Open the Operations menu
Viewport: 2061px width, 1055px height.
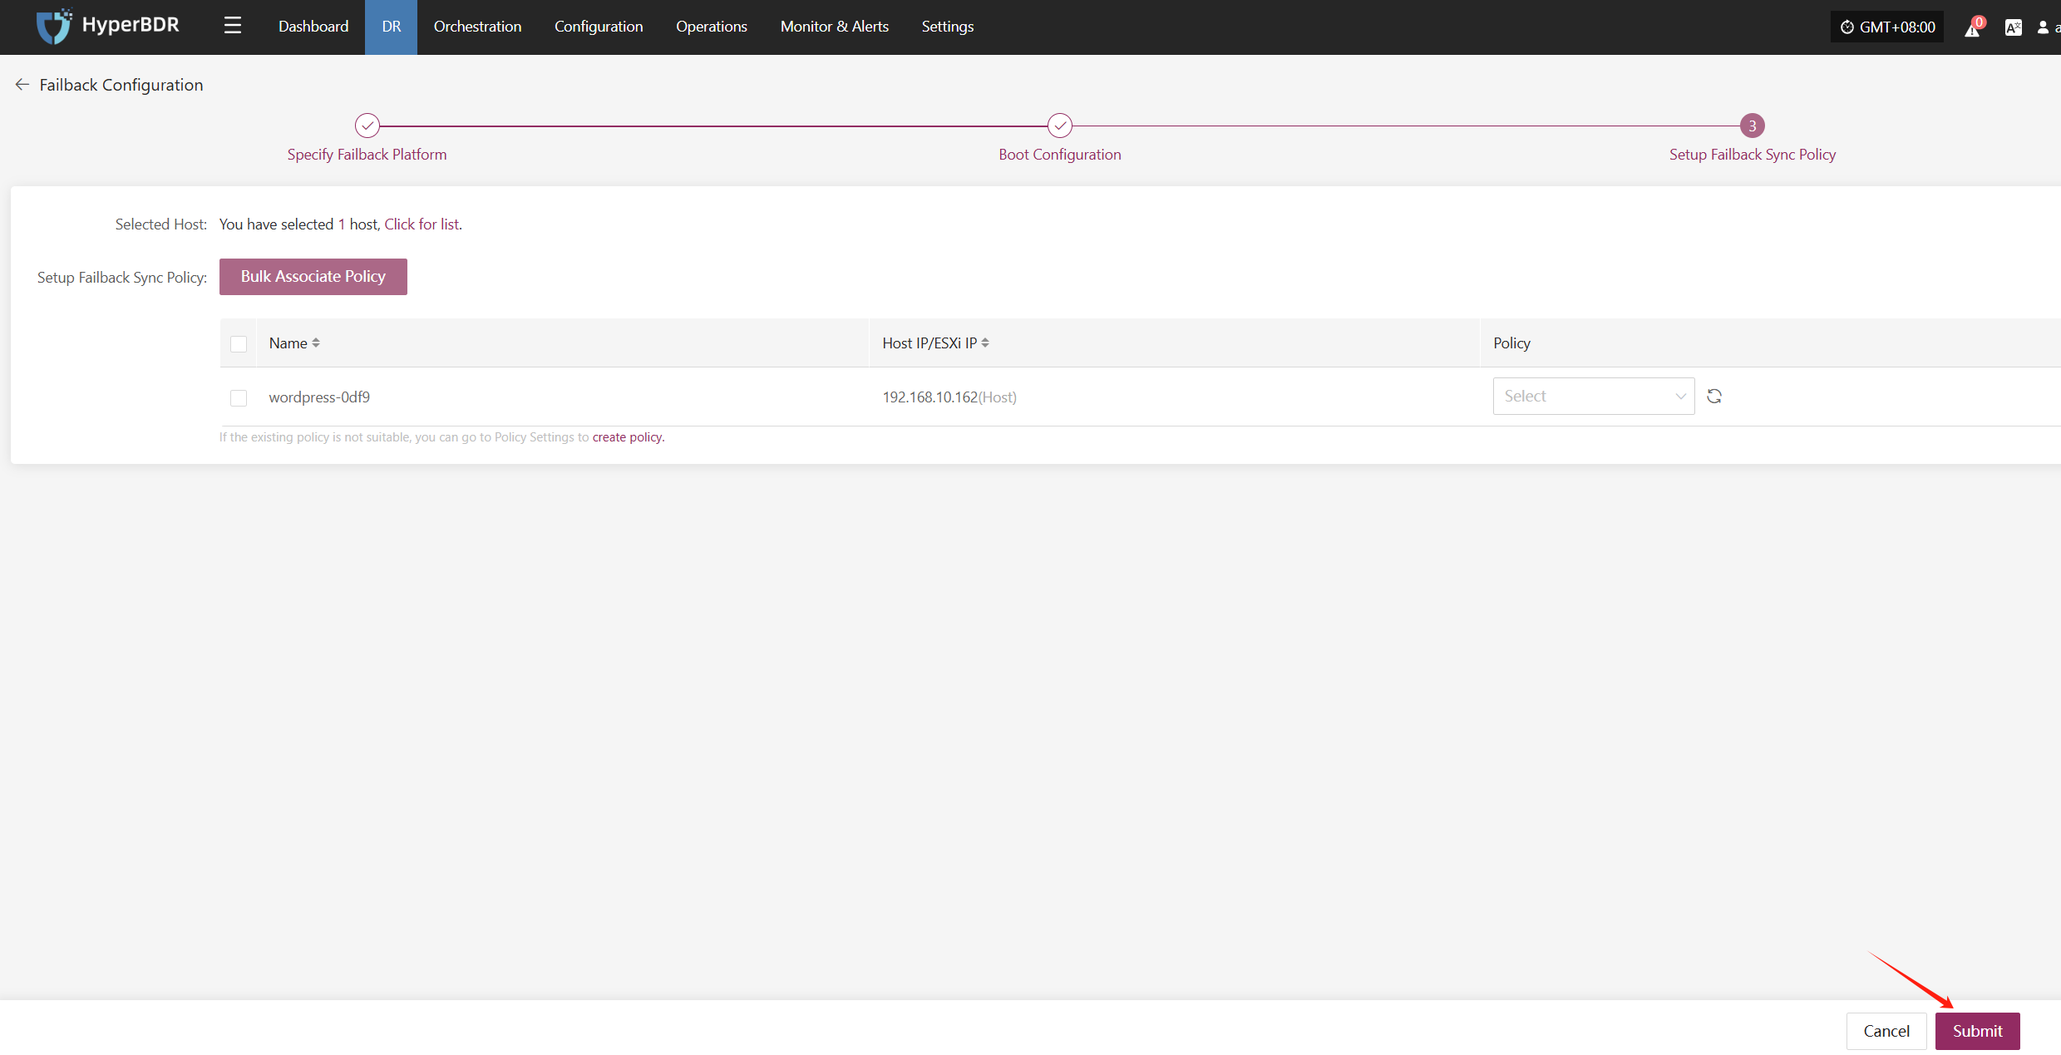click(712, 27)
